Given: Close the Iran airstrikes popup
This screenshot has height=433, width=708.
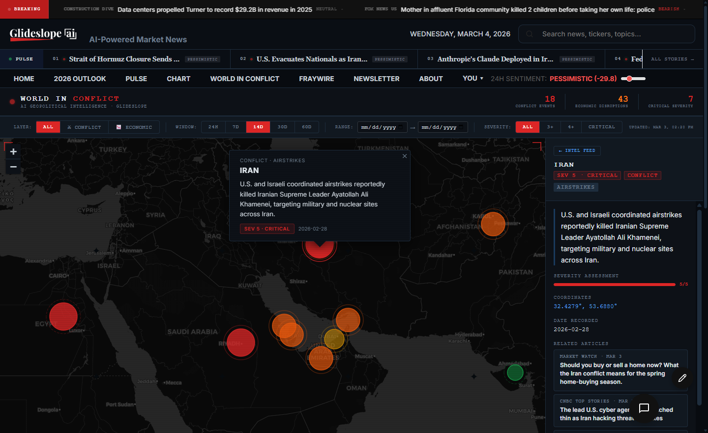Looking at the screenshot, I should click(405, 156).
